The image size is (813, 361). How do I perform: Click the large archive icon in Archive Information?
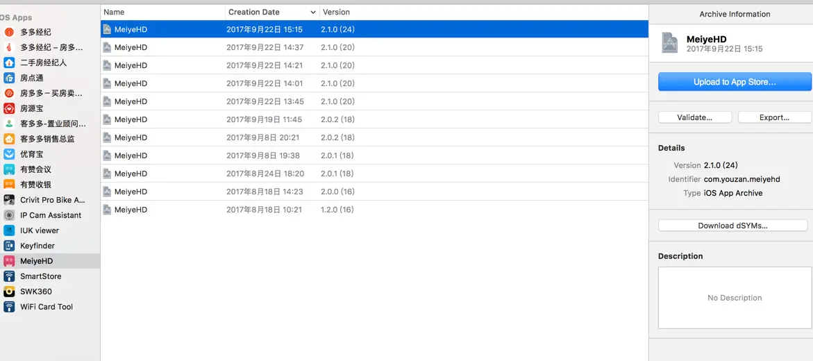670,43
